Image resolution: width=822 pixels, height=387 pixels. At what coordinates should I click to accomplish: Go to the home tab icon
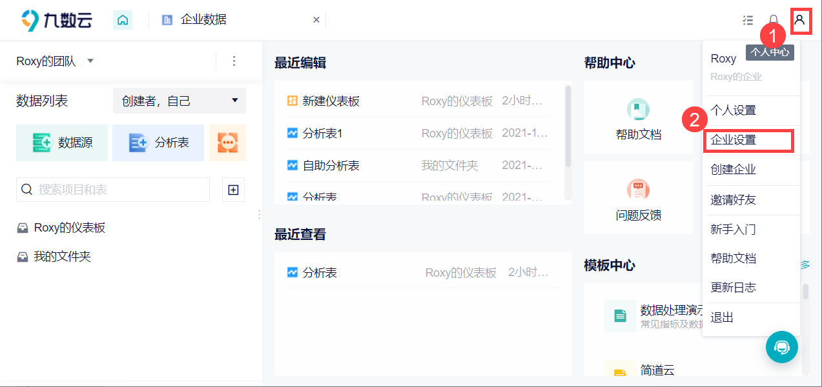point(123,20)
